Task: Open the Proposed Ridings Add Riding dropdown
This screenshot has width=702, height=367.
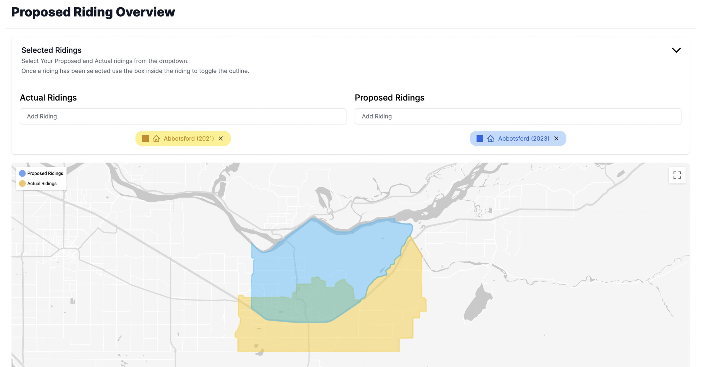Action: (x=517, y=117)
